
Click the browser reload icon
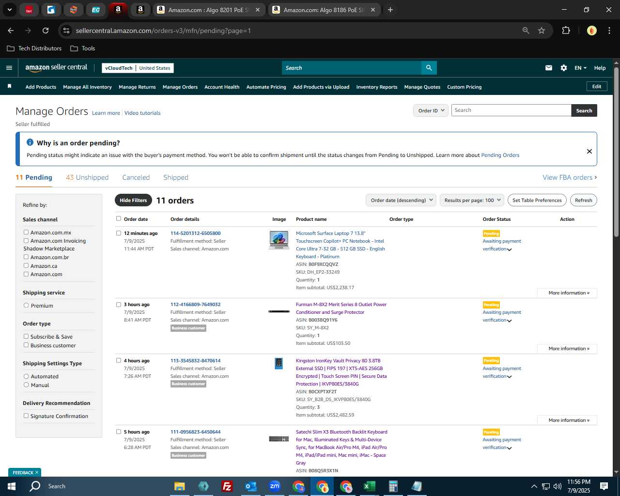(x=46, y=31)
